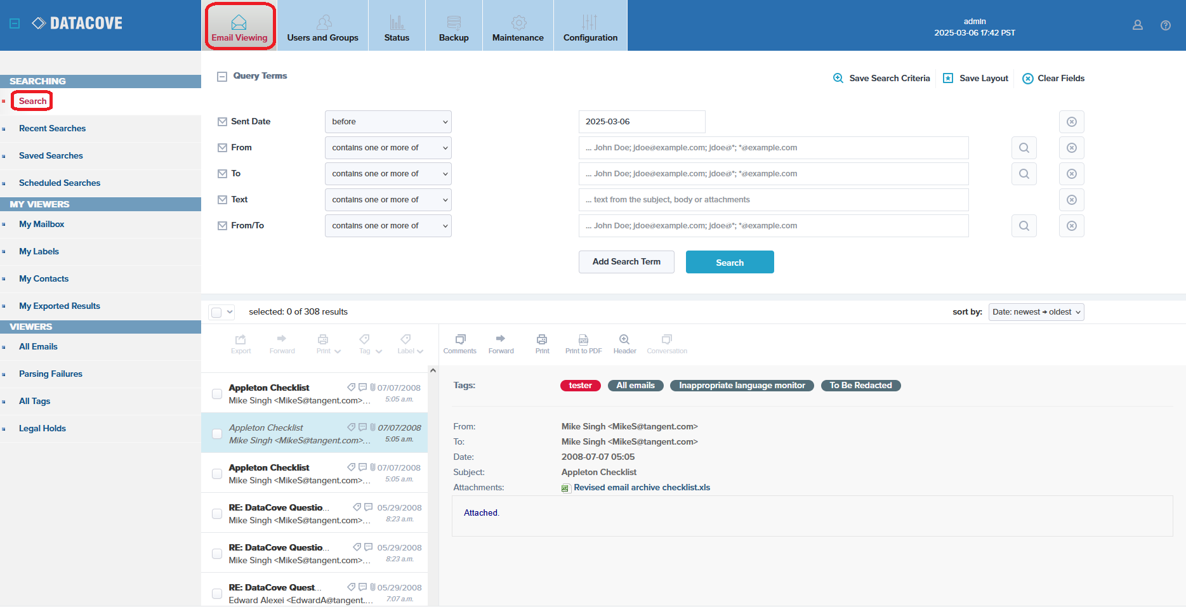The image size is (1186, 607).
Task: Open the To condition dropdown
Action: click(388, 174)
